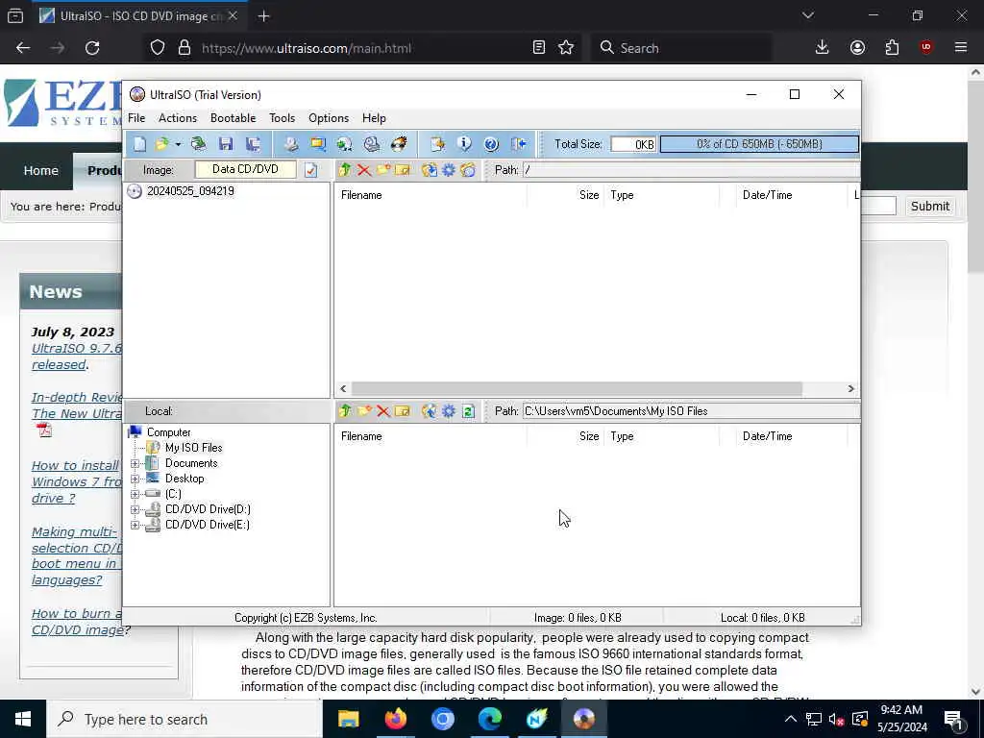Click the CD 650MB capacity progress bar

pyautogui.click(x=759, y=144)
